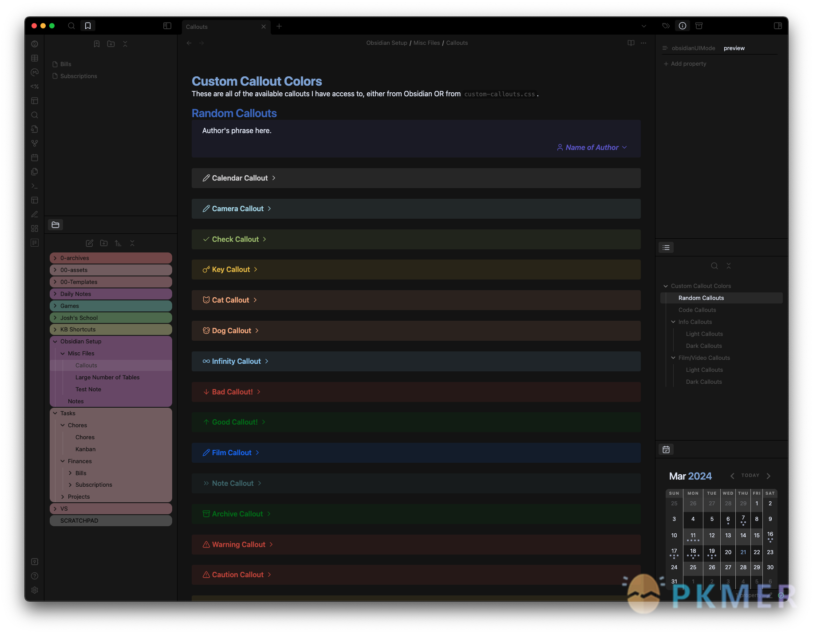Search within the outline panel

pyautogui.click(x=714, y=266)
